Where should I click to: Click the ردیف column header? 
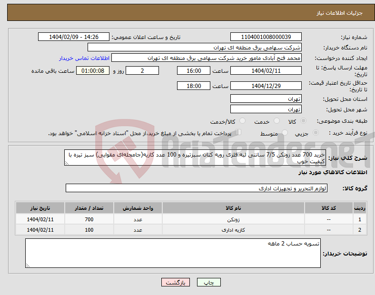[359, 208]
